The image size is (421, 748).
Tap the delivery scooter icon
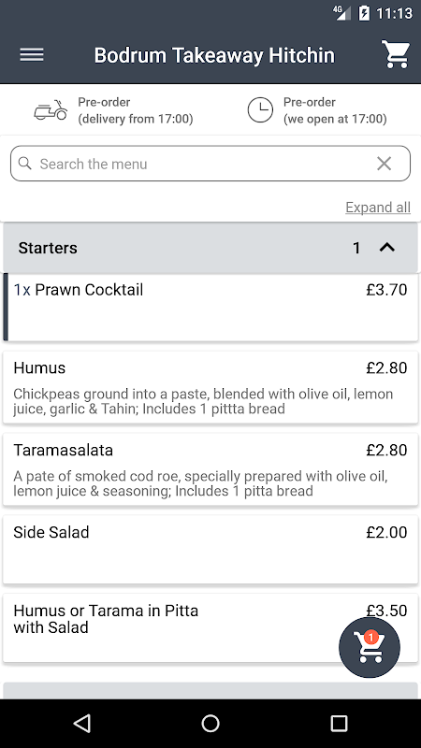coord(51,110)
